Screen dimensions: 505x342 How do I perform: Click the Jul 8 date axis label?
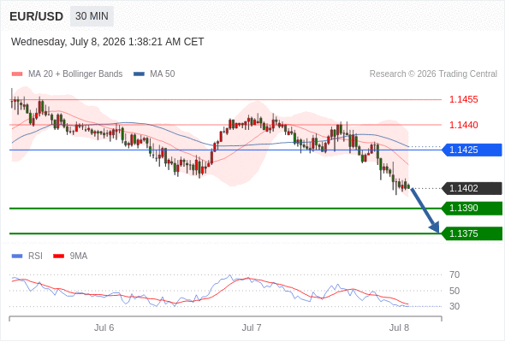click(x=399, y=327)
